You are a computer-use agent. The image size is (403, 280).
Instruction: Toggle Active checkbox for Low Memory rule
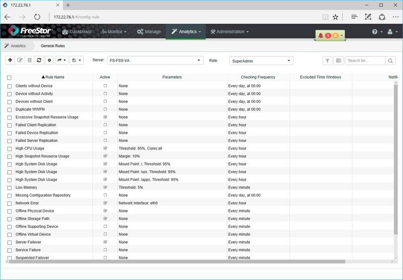click(x=105, y=187)
